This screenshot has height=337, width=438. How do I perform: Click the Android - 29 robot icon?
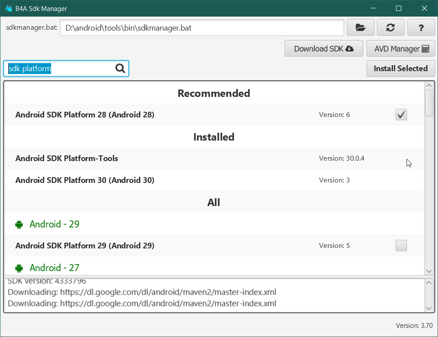[19, 224]
